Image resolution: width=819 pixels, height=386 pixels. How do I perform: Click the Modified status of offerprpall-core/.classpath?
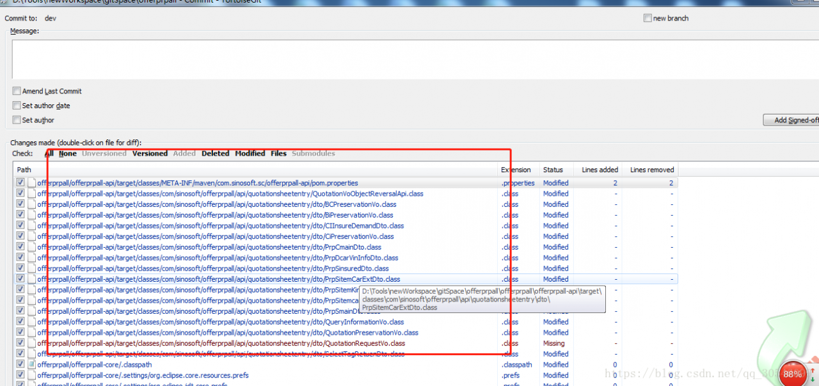point(556,365)
